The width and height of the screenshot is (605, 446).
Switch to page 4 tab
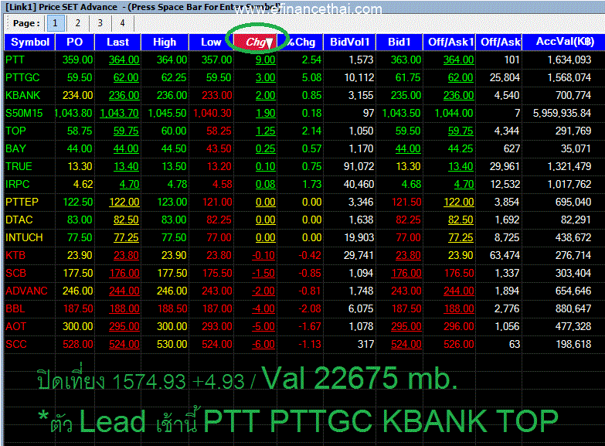pos(122,23)
